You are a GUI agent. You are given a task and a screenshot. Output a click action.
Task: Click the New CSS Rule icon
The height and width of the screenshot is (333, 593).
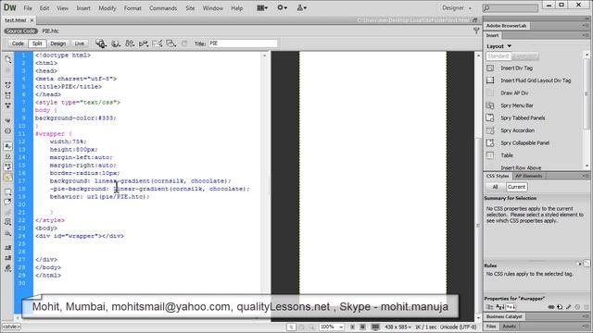[x=560, y=307]
